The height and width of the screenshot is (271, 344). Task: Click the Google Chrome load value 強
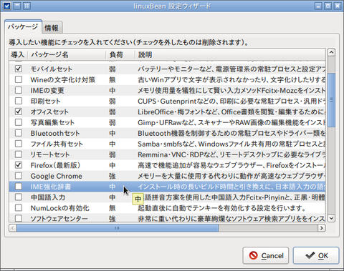tap(113, 176)
